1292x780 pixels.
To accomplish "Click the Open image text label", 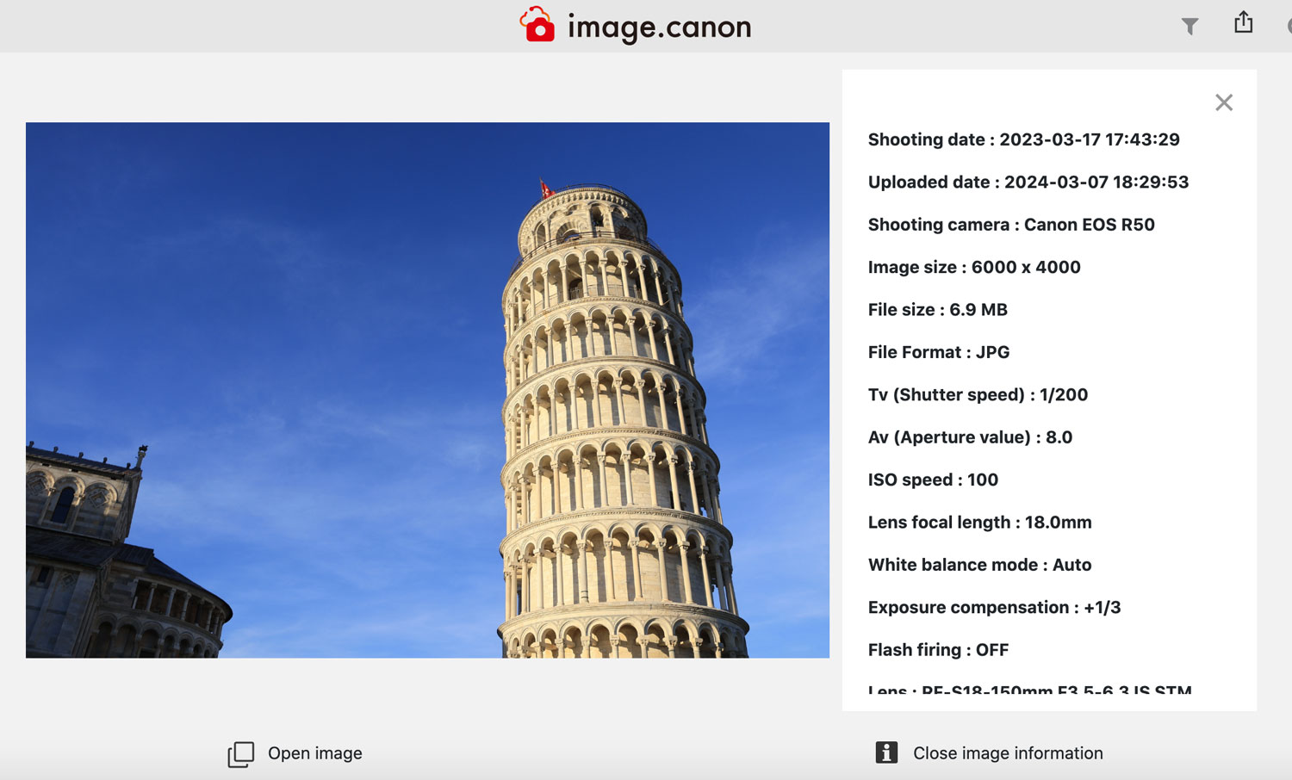I will (x=314, y=753).
